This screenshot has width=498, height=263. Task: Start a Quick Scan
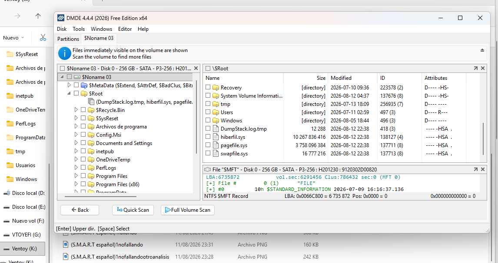(x=133, y=210)
